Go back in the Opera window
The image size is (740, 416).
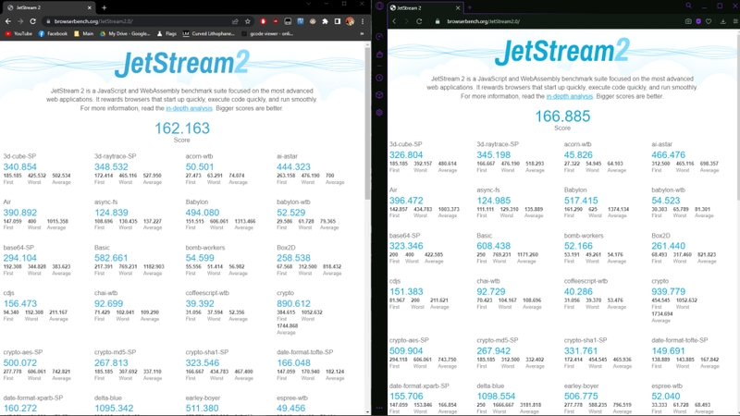395,21
